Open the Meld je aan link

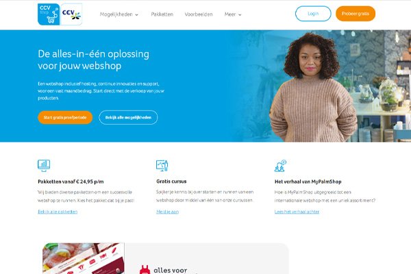168,212
